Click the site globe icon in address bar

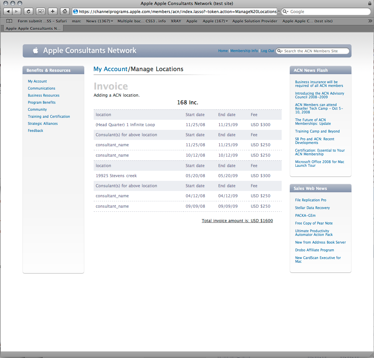point(76,11)
